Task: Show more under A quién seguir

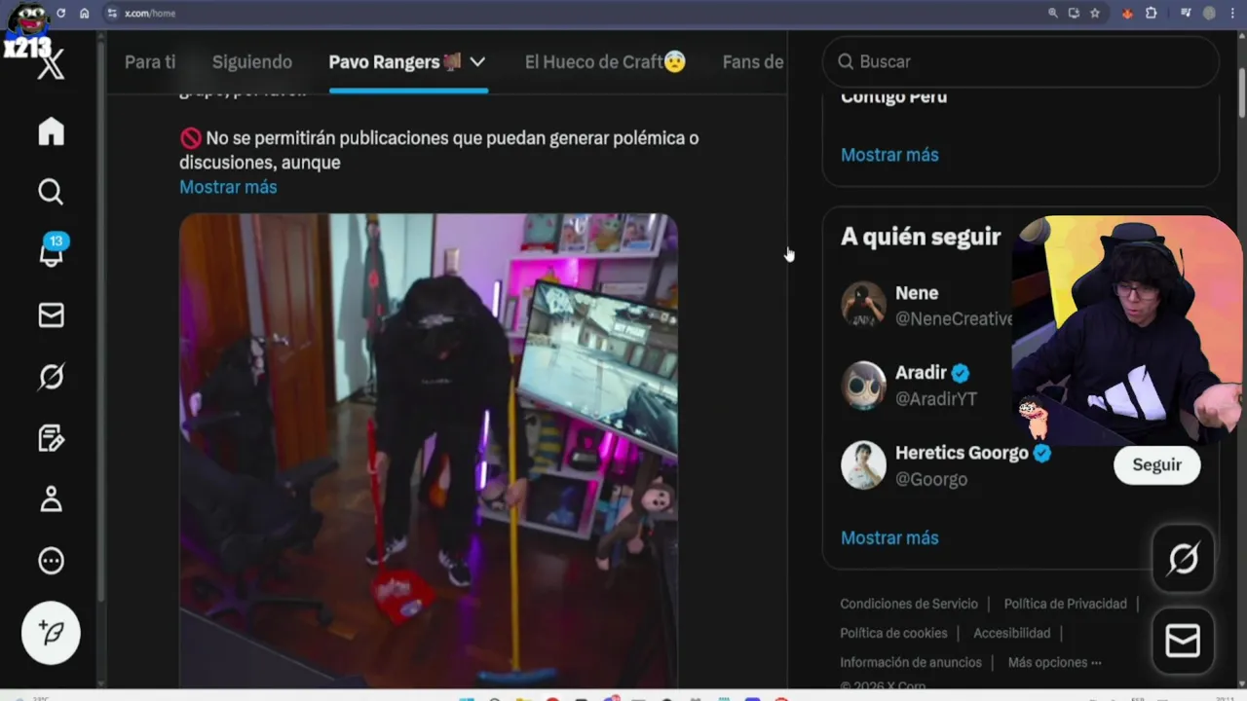Action: pyautogui.click(x=889, y=537)
